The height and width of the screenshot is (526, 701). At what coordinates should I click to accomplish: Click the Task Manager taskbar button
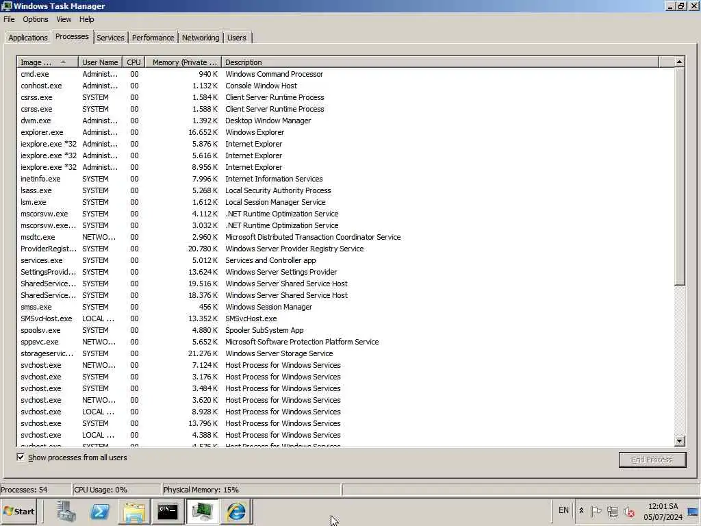[x=202, y=511]
